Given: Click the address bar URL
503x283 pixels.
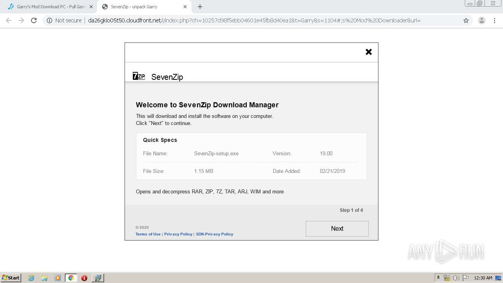Looking at the screenshot, I should [x=254, y=20].
